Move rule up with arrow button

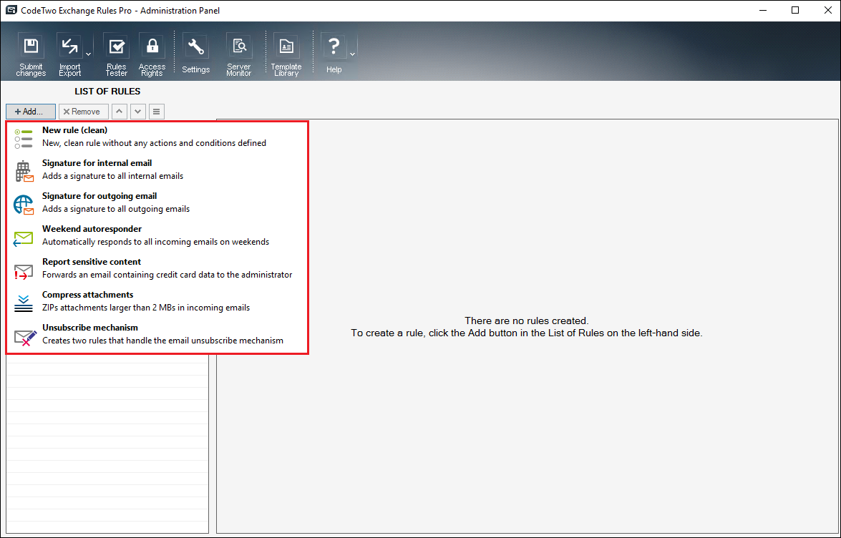click(120, 112)
